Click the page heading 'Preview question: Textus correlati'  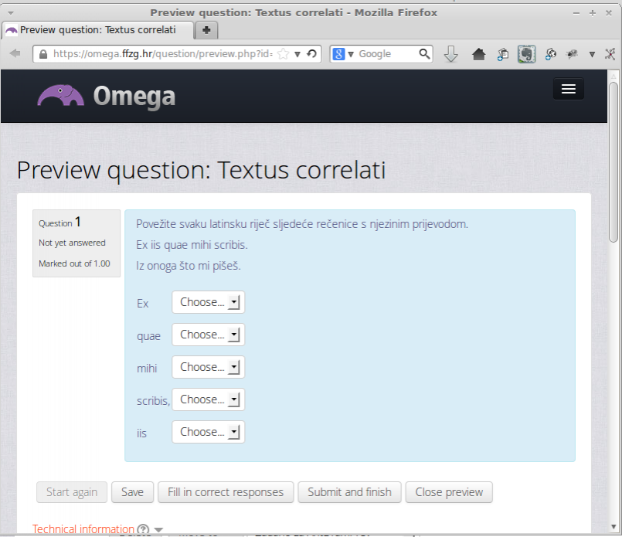tap(201, 171)
